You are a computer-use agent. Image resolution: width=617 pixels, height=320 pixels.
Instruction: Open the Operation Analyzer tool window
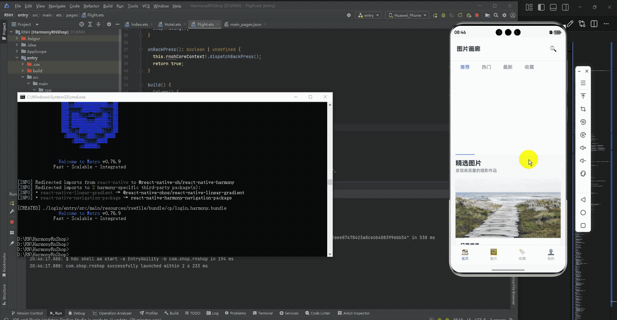[112, 313]
